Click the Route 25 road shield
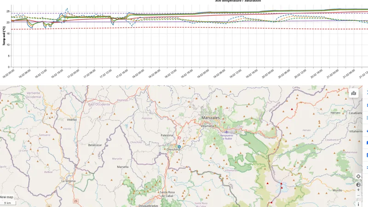The height and width of the screenshot is (207, 368). 75,201
